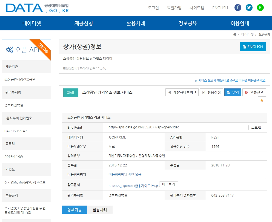Click the 2015-11-09 sidebar date
The width and height of the screenshot is (272, 222).
pyautogui.click(x=14, y=157)
